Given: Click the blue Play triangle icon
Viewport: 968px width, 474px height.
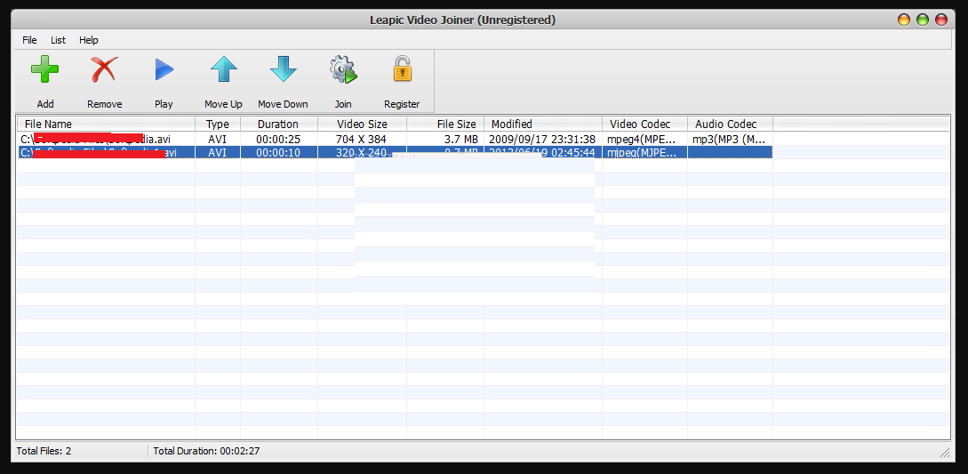Looking at the screenshot, I should click(164, 69).
